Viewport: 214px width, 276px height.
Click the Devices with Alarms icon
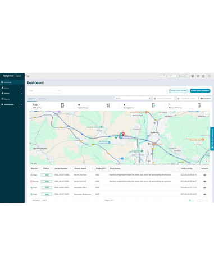199,105
